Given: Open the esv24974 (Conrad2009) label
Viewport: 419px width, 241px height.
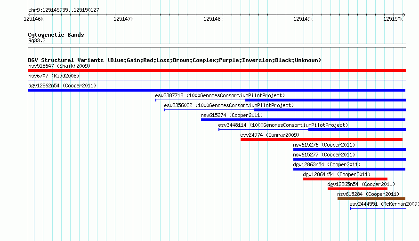Looking at the screenshot, I should point(270,135).
